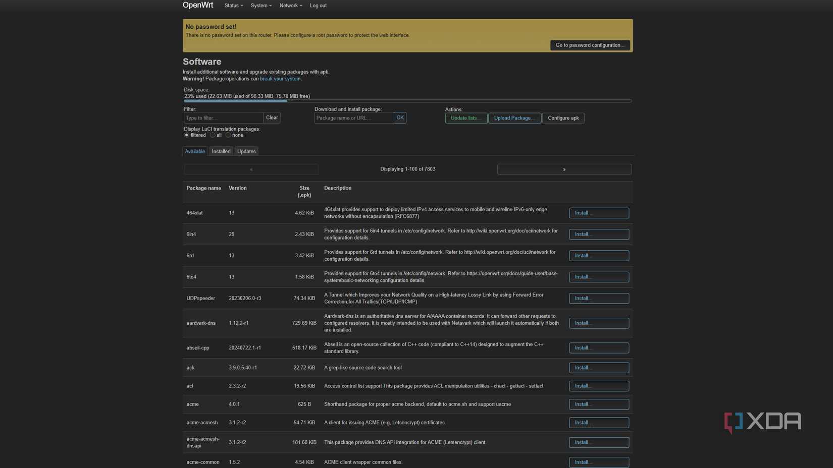
Task: Click the Upload Package button
Action: coord(514,118)
